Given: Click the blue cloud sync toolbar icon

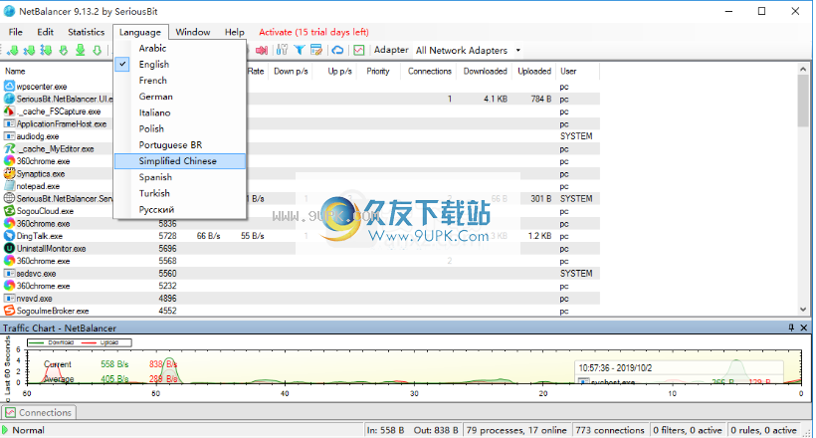Looking at the screenshot, I should pos(337,50).
